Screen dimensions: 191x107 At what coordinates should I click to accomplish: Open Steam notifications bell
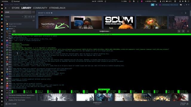(x=156, y=5)
